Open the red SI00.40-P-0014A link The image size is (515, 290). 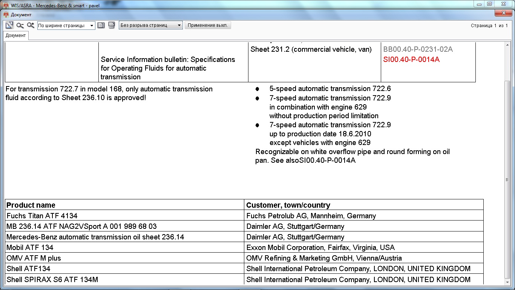pos(411,60)
